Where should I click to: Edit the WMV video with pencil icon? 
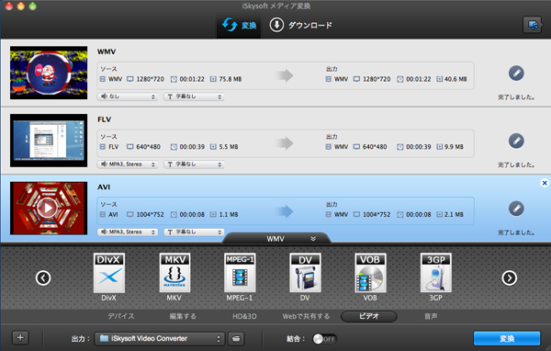[516, 74]
